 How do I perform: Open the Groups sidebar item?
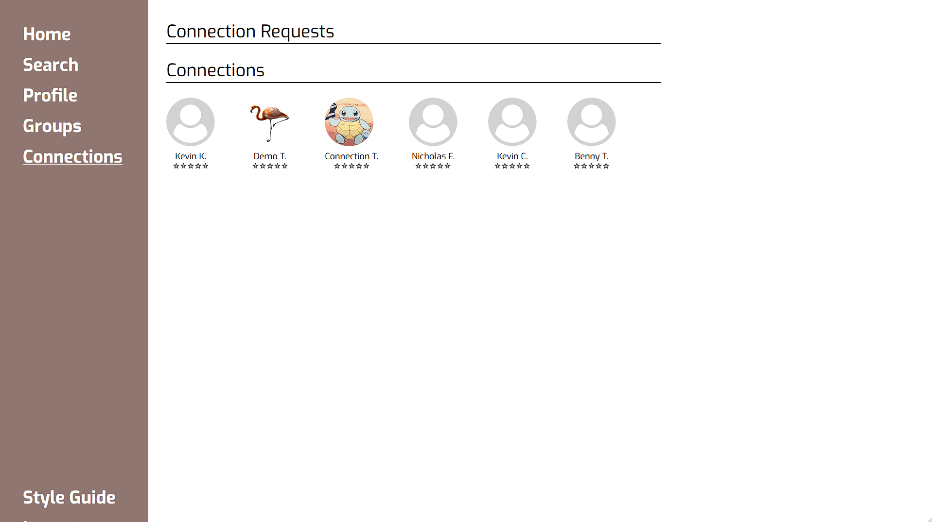point(52,126)
